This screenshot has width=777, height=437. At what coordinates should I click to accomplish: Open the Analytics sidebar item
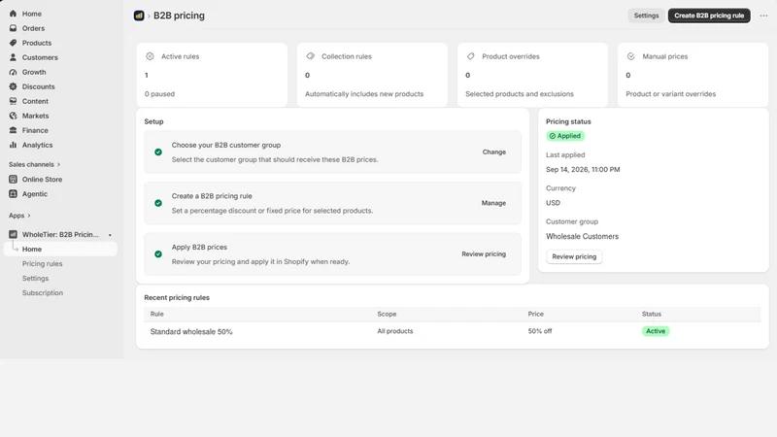[x=37, y=145]
